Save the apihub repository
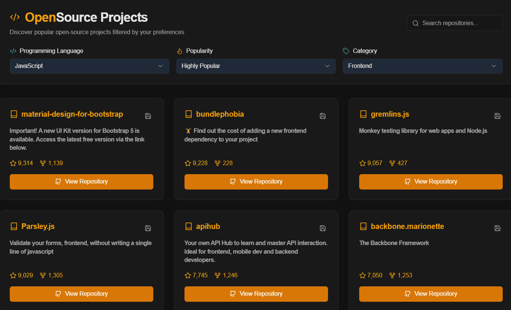The height and width of the screenshot is (310, 511). pyautogui.click(x=323, y=228)
